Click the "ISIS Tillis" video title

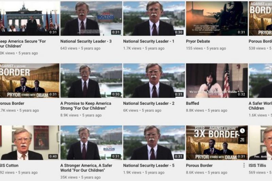coord(257,165)
